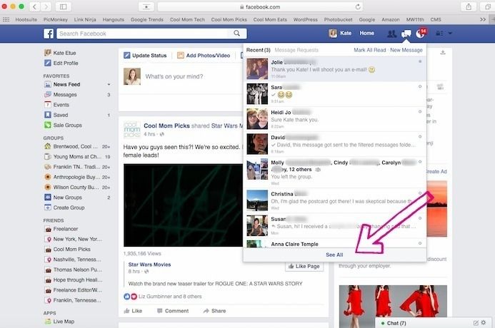Open WordPress bookmark
Image resolution: width=495 pixels, height=328 pixels.
(305, 19)
